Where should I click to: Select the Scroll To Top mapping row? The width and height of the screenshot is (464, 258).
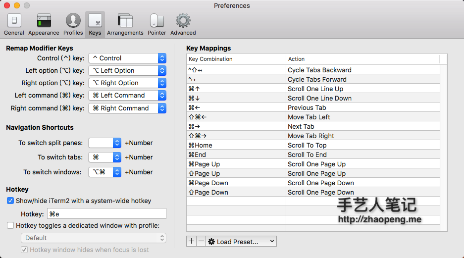(313, 146)
